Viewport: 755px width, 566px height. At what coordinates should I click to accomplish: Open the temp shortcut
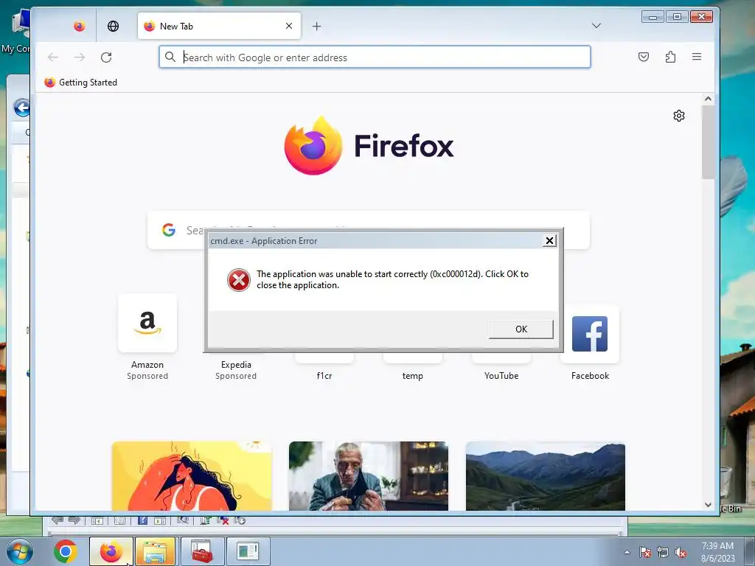413,375
